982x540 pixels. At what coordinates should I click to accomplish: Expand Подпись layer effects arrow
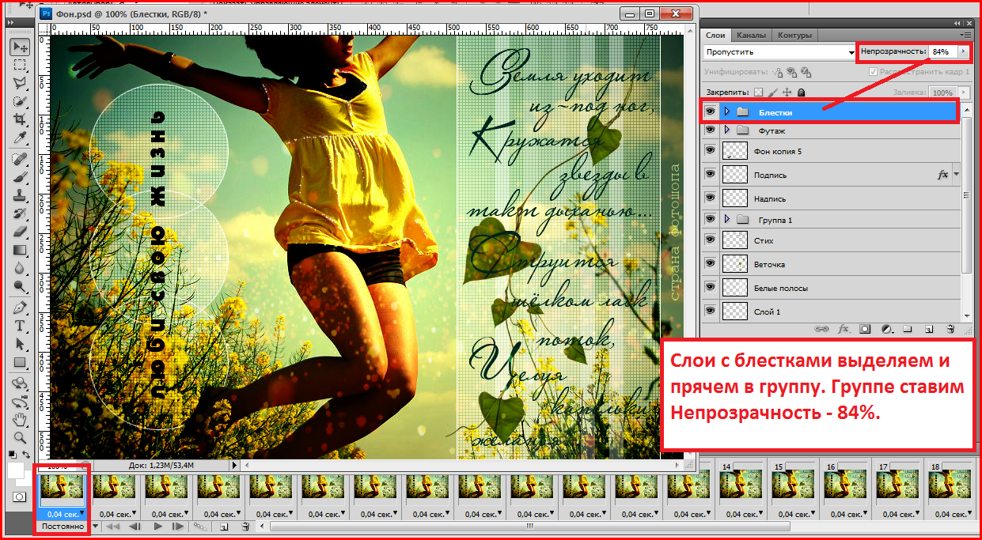pos(957,175)
